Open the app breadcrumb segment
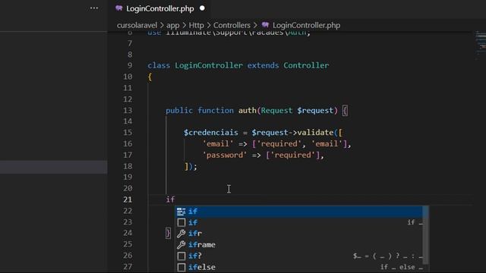 click(172, 25)
